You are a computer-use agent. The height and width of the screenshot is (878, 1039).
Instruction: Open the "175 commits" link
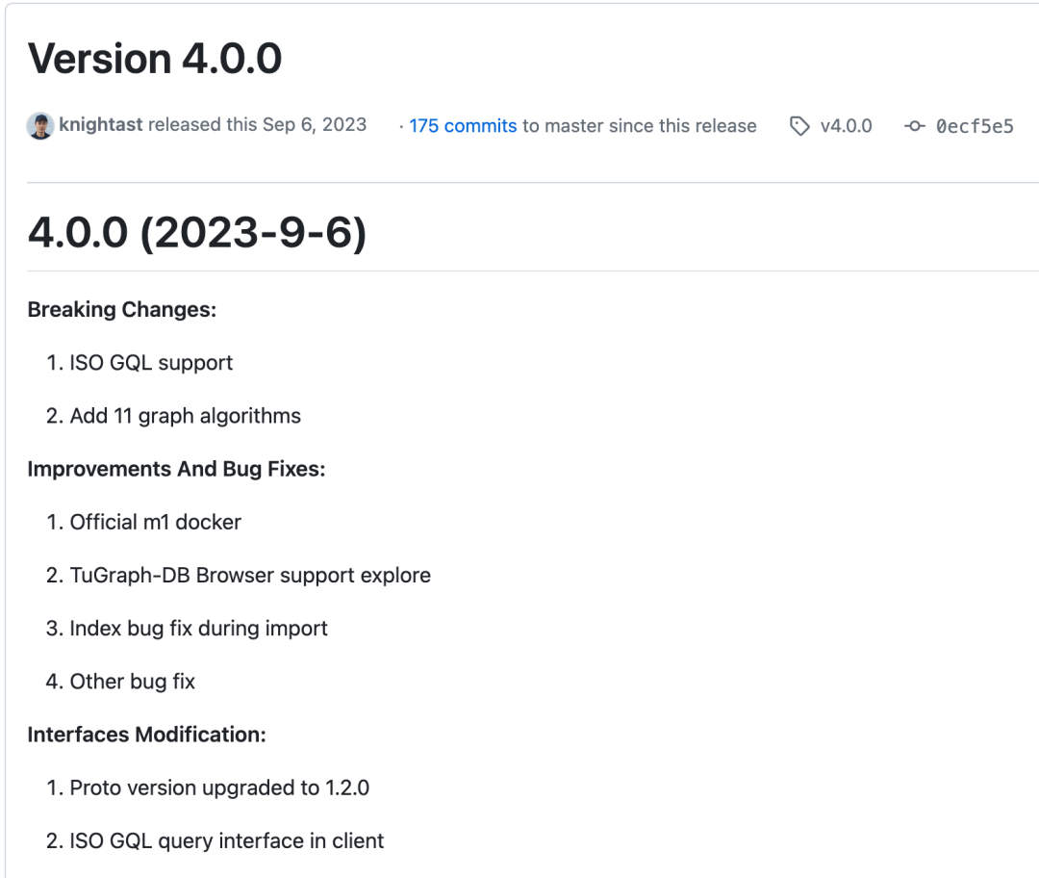(x=463, y=126)
